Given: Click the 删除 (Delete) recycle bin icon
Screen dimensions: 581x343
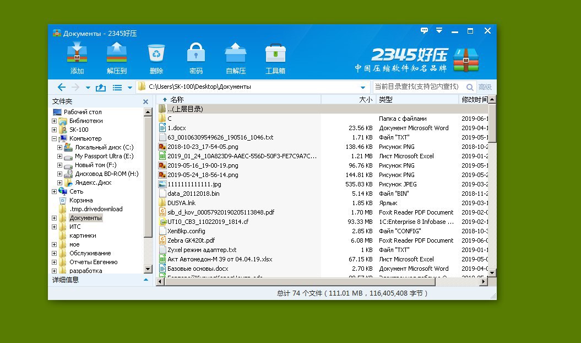Looking at the screenshot, I should click(156, 53).
